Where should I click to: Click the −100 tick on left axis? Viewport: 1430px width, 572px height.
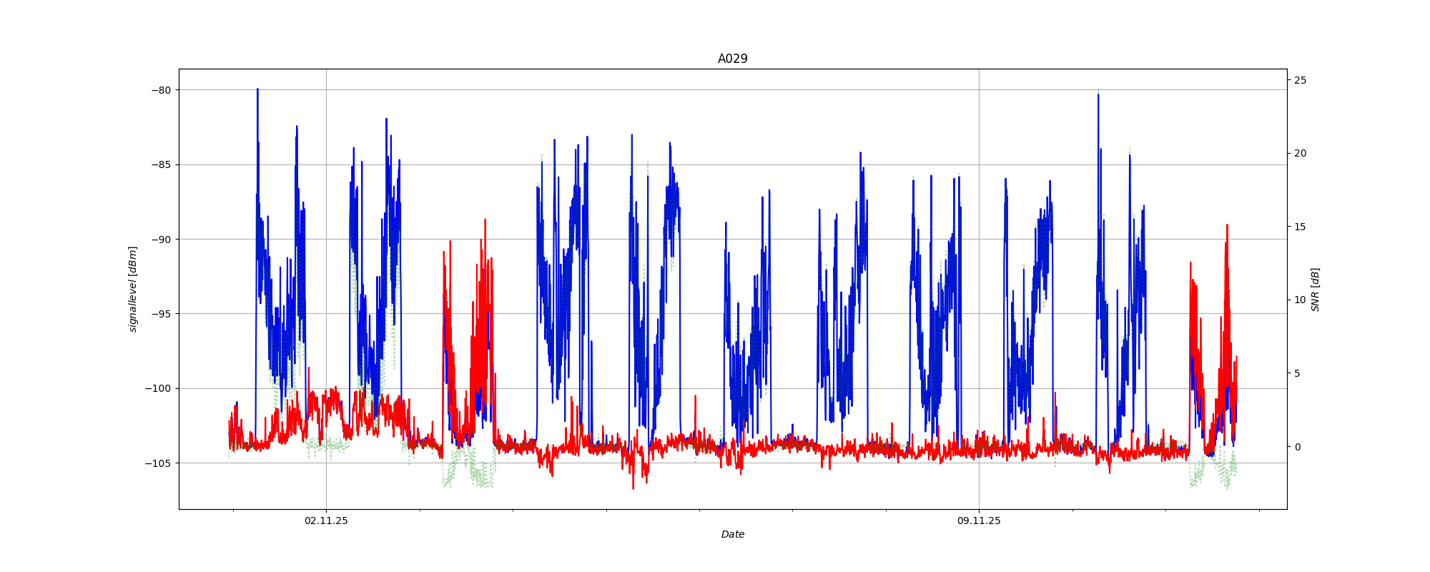tap(159, 388)
